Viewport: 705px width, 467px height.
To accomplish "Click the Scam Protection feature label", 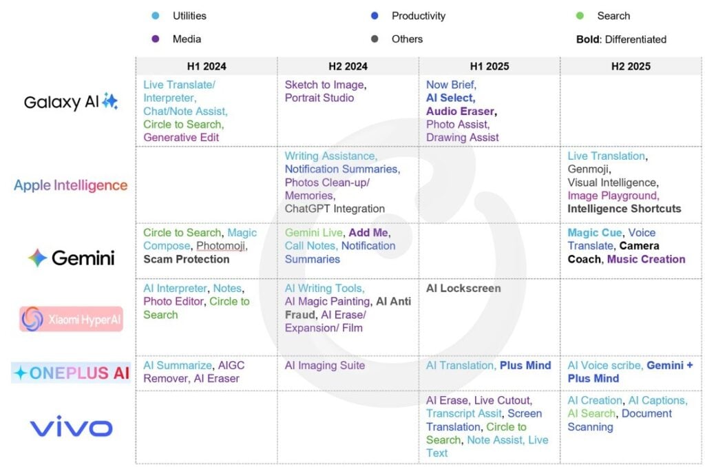I will pos(187,260).
